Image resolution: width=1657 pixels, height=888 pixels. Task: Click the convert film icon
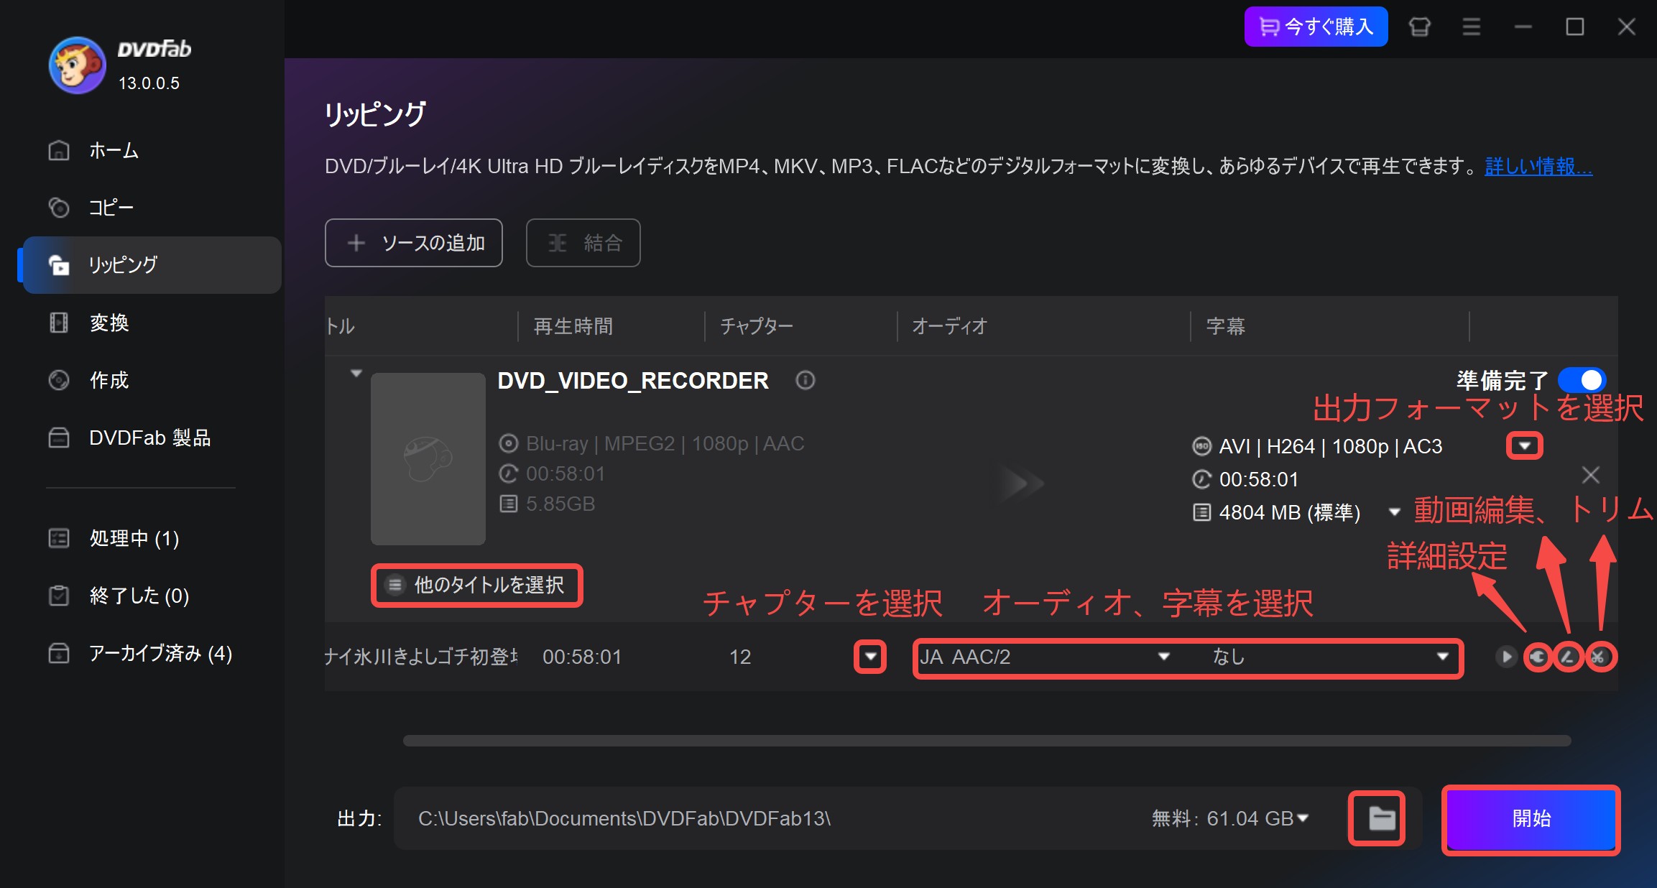[59, 323]
